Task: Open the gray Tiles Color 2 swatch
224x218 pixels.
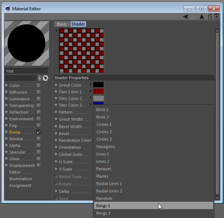Action: pyautogui.click(x=98, y=98)
